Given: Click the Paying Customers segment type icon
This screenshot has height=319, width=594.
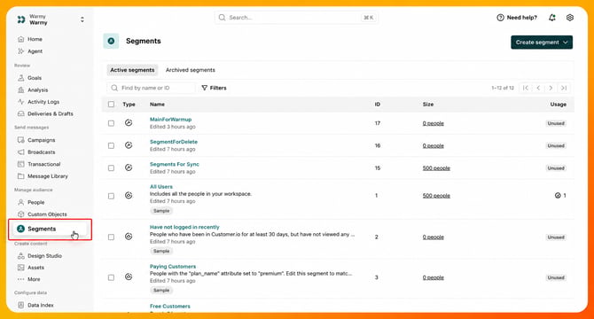Looking at the screenshot, I should tap(129, 277).
